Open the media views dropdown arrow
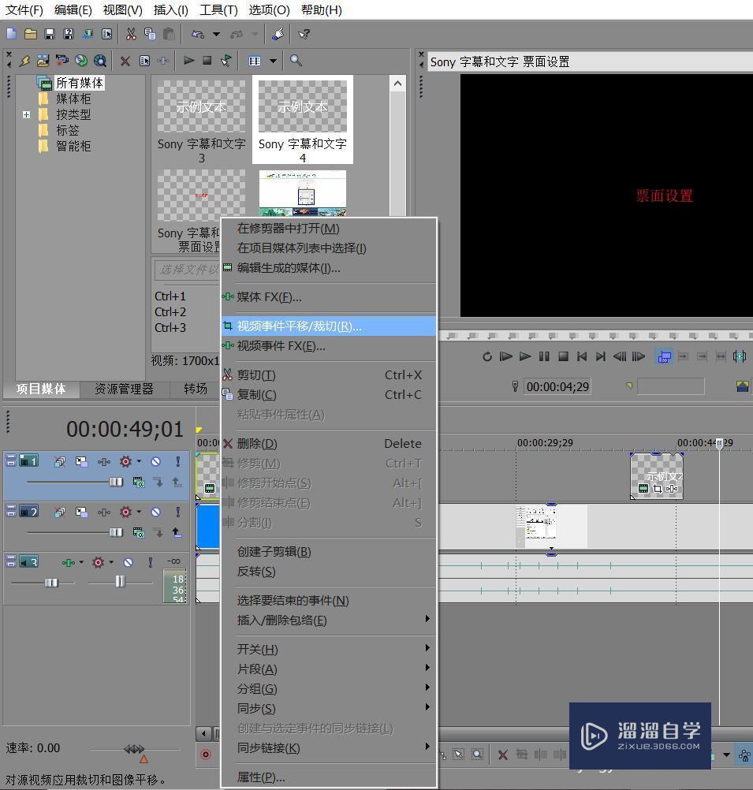The width and height of the screenshot is (753, 790). click(273, 61)
